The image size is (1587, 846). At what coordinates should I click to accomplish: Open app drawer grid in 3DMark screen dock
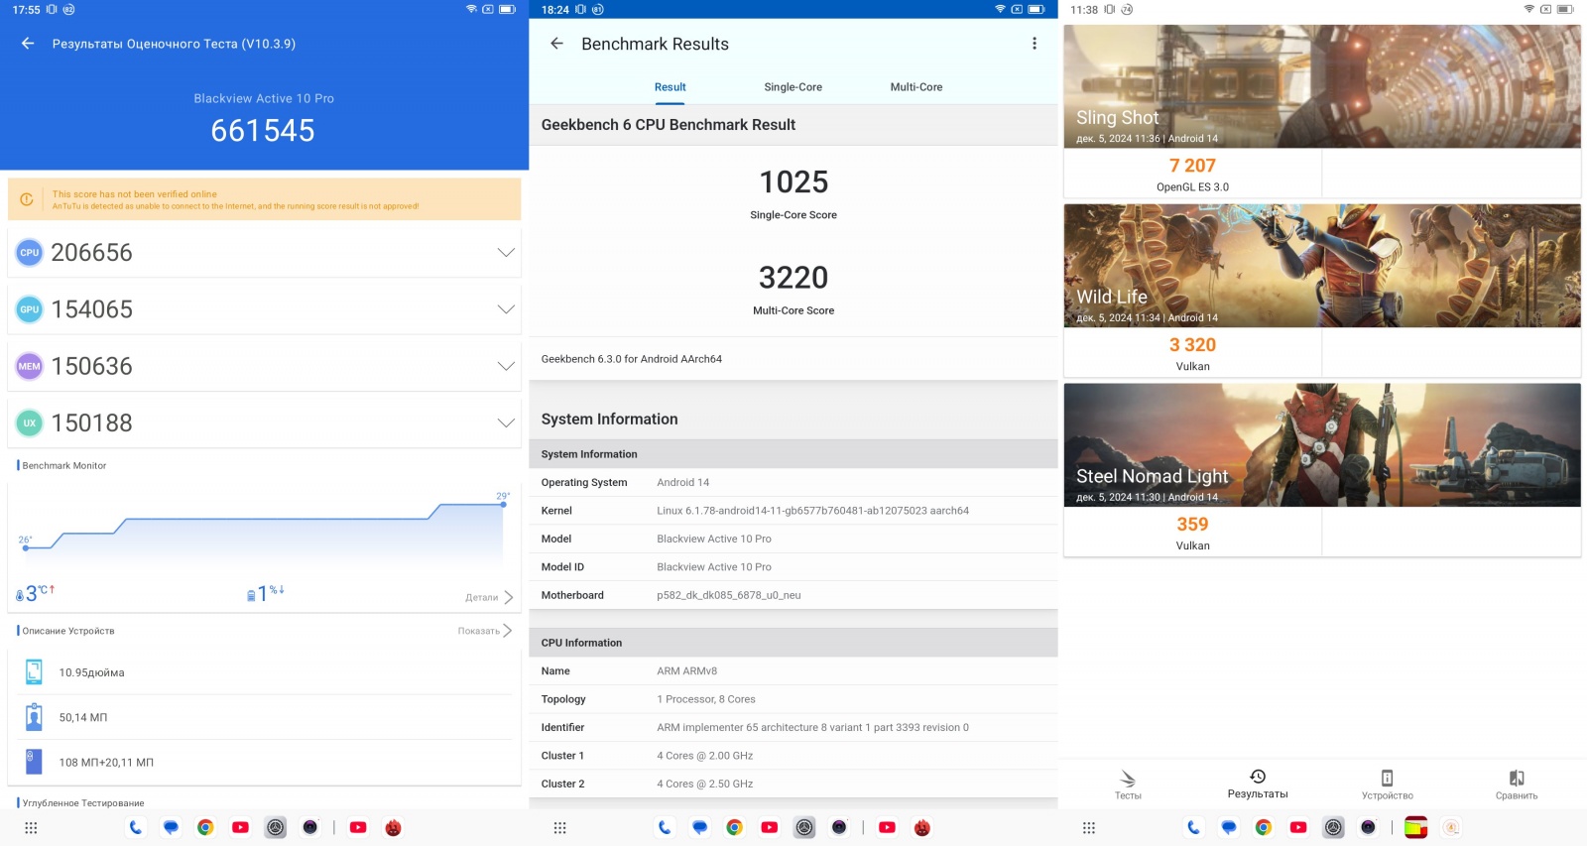point(1088,827)
